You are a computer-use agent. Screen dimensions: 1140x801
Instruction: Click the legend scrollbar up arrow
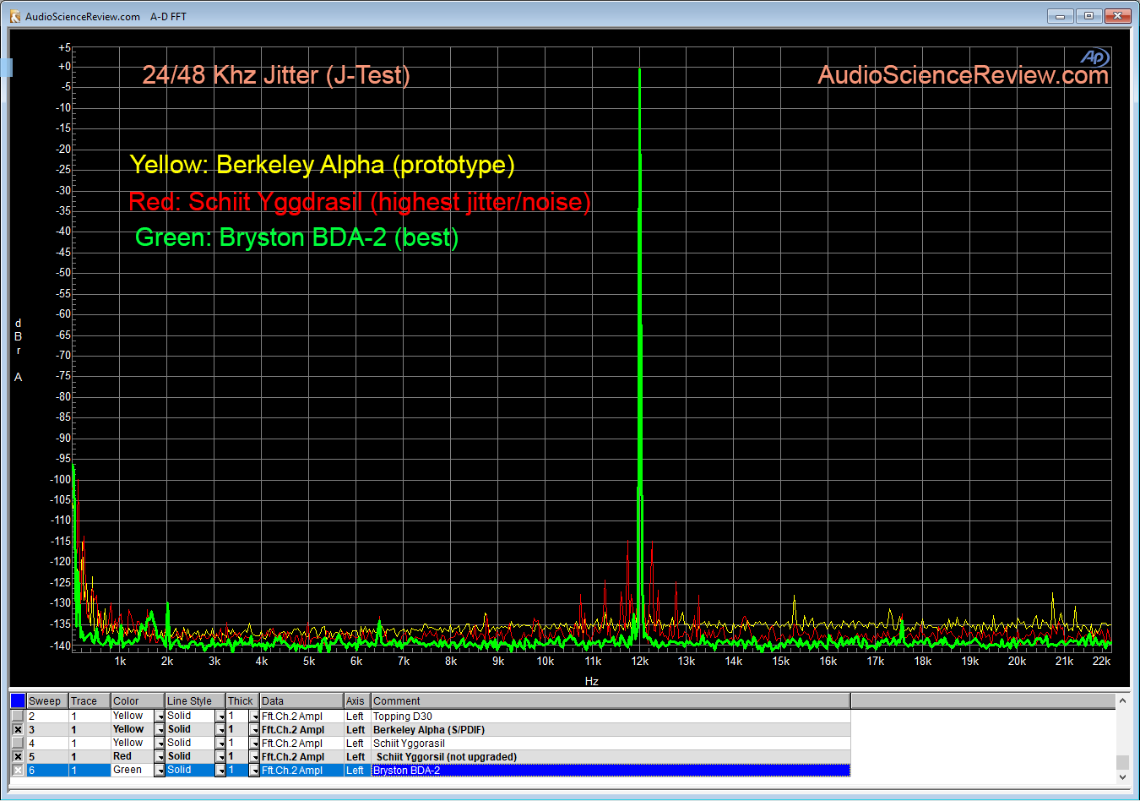coord(1122,700)
